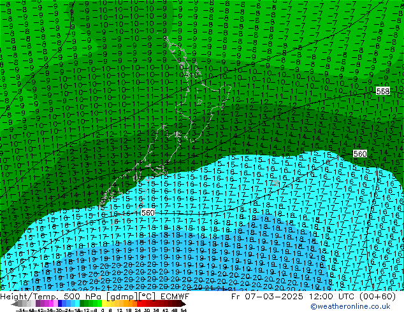Click the '(00+60)' forecast hour text
Viewport: 404px width, 312px height.
(379, 297)
